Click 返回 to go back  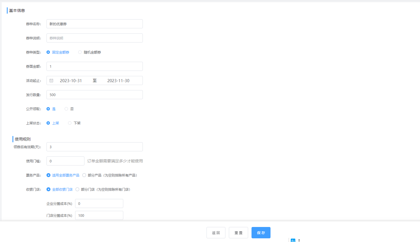click(216, 233)
